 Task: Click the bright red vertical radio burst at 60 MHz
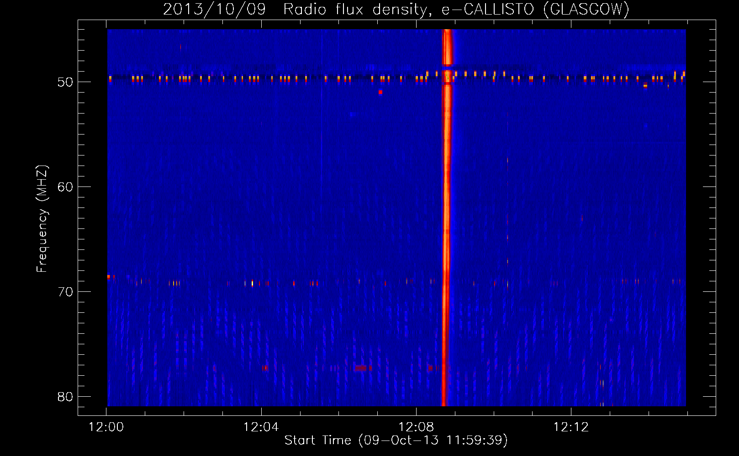pos(447,187)
